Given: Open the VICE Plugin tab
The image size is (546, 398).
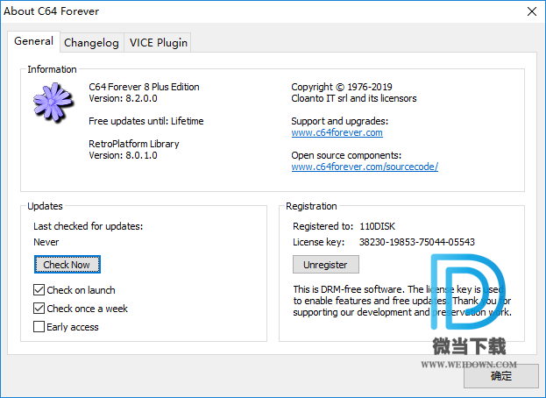Looking at the screenshot, I should click(159, 43).
